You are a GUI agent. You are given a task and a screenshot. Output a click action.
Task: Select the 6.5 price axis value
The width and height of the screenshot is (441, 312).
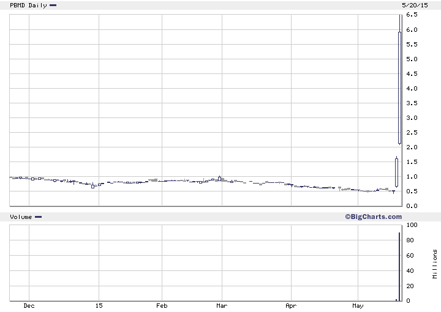point(412,15)
